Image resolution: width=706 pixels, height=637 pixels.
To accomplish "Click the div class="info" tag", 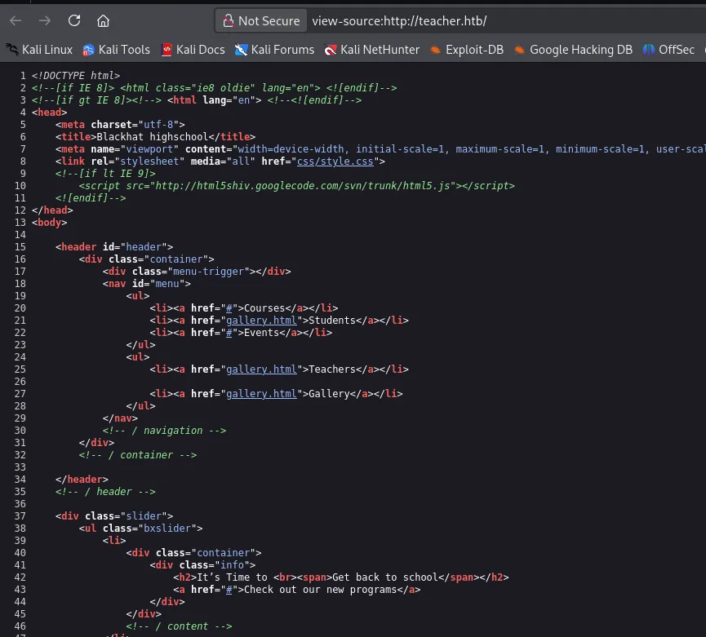I will tap(202, 565).
